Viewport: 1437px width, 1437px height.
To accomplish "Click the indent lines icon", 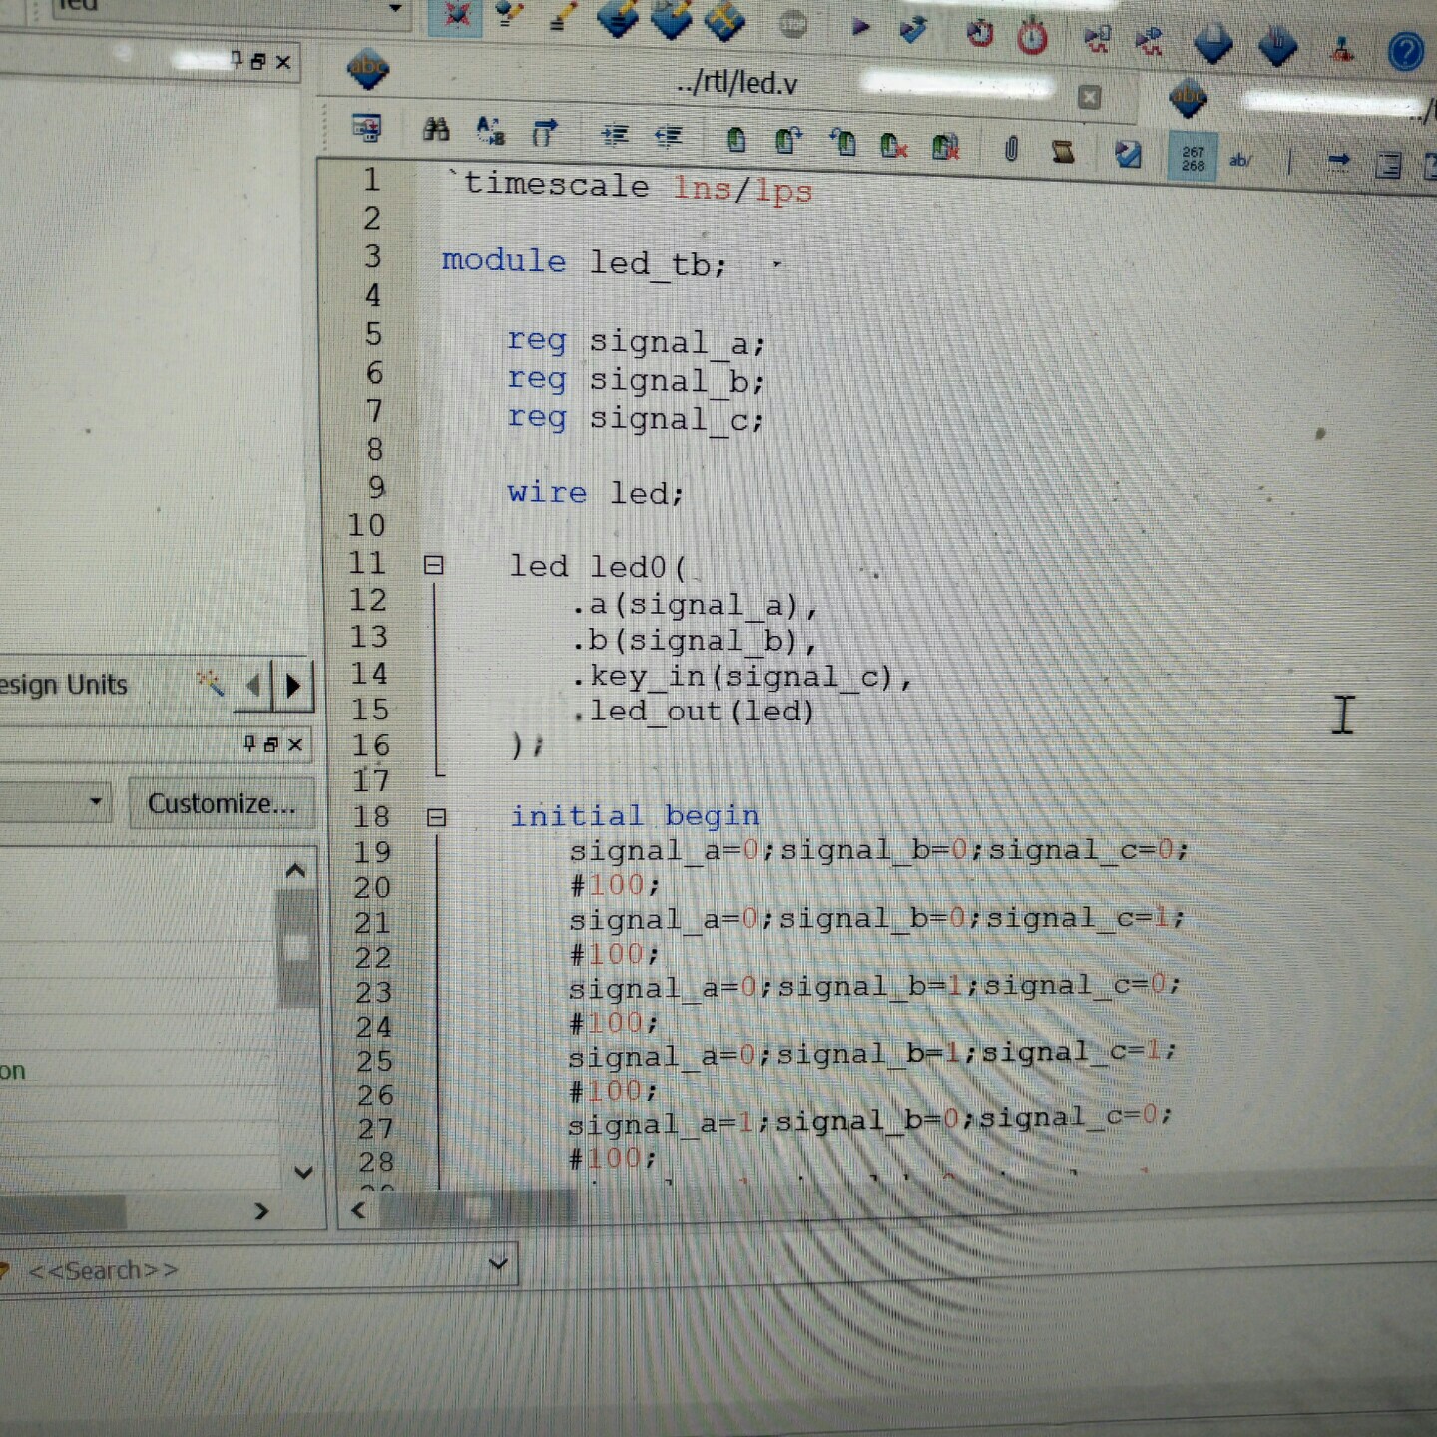I will tap(615, 135).
